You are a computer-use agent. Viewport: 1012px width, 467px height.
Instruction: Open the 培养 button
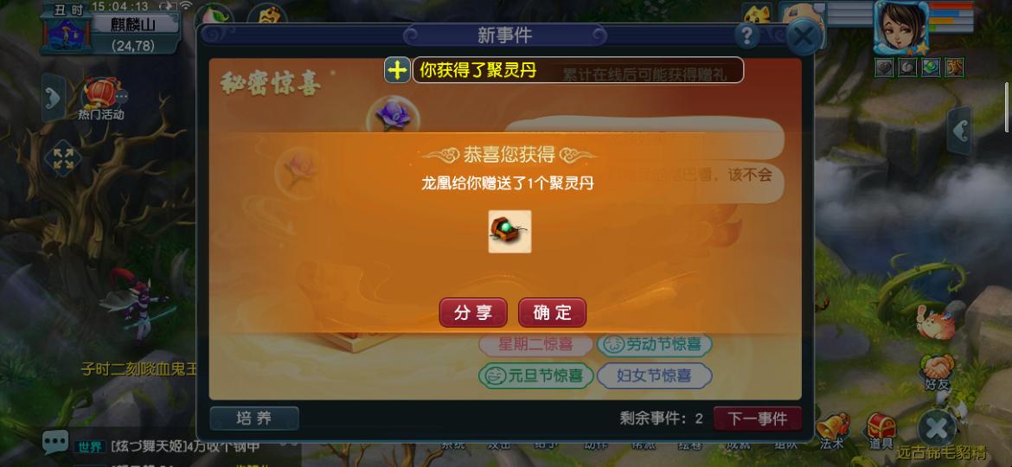pyautogui.click(x=253, y=419)
